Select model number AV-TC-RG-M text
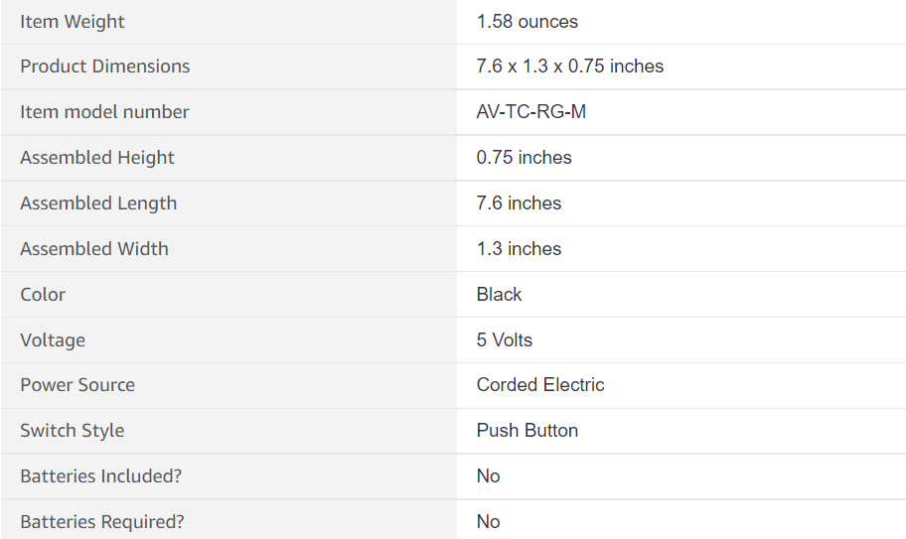The image size is (906, 539). [531, 111]
